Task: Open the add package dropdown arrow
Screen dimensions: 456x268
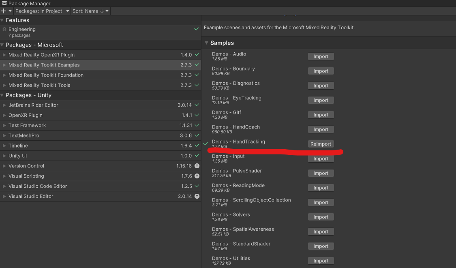Action: click(x=10, y=11)
